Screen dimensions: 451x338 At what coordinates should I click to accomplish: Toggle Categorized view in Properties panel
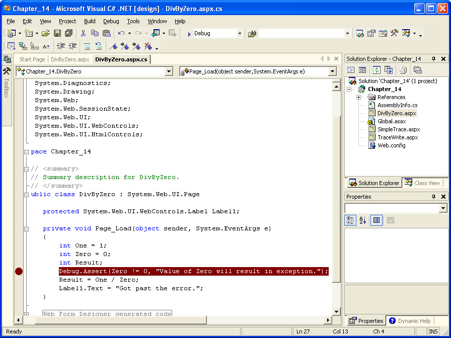click(351, 220)
